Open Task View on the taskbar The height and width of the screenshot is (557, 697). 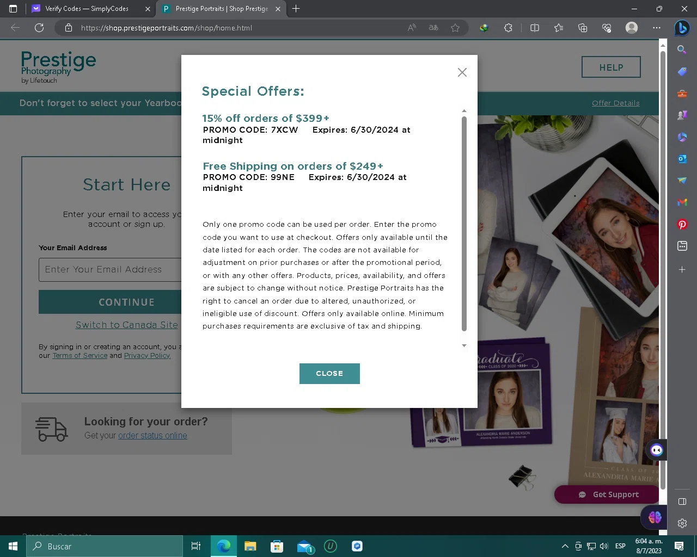tap(196, 546)
